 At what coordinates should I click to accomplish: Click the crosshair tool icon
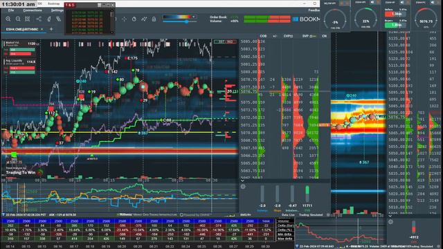(125, 19)
